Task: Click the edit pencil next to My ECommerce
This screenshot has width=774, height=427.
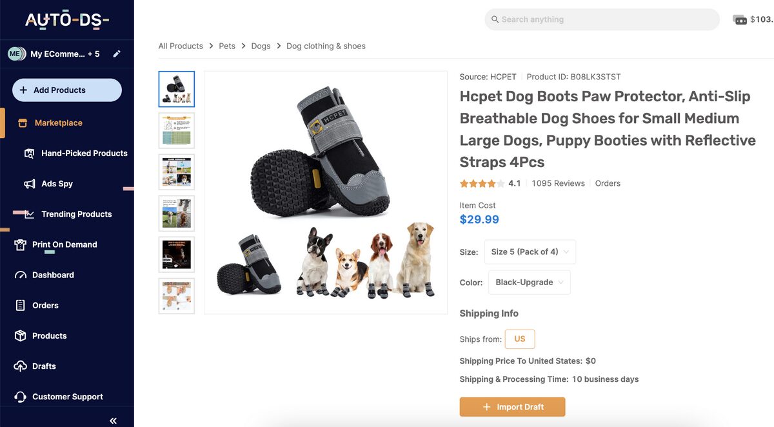Action: tap(117, 54)
